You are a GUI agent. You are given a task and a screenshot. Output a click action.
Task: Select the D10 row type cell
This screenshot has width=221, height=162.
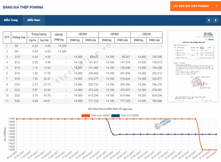pos(17,57)
